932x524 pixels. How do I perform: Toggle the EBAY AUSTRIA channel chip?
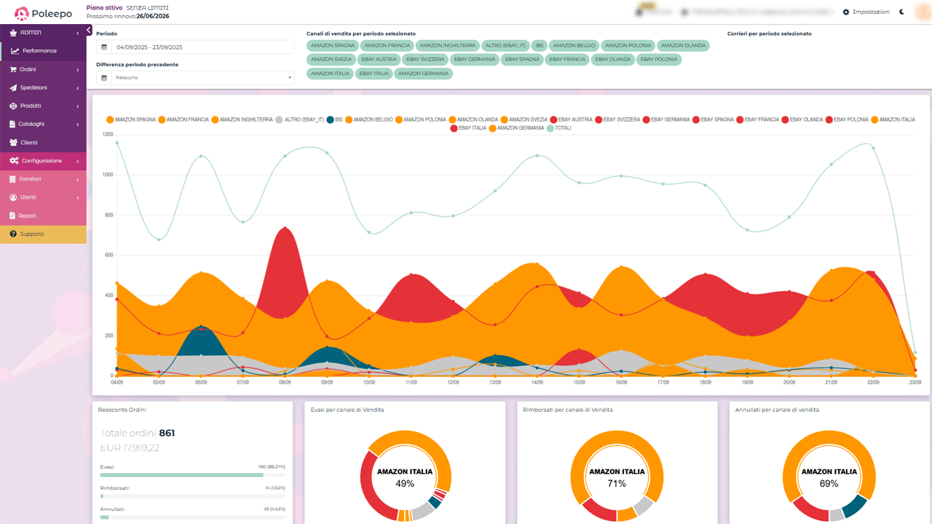(x=378, y=59)
